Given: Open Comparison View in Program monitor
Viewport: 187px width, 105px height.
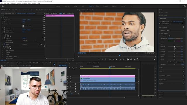Looking at the screenshot, I should 138,59.
